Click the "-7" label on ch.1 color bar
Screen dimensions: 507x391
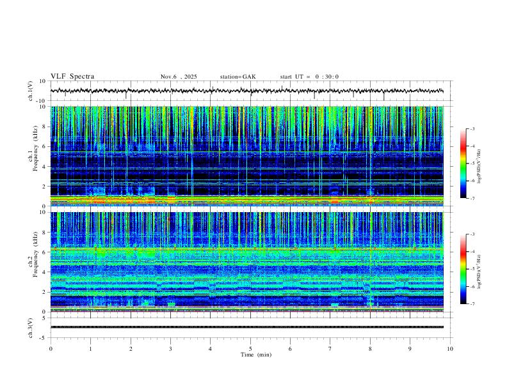coord(472,198)
